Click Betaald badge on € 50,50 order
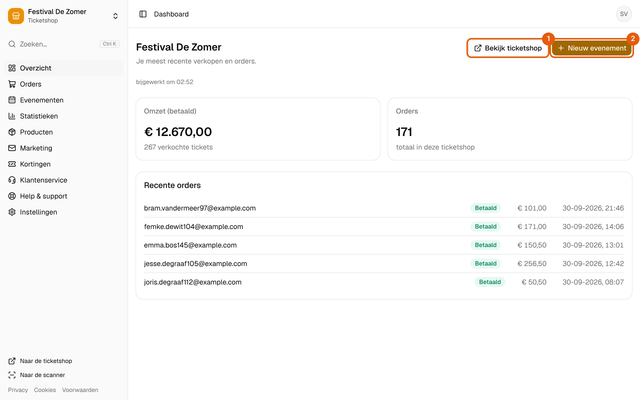This screenshot has width=640, height=400. pyautogui.click(x=490, y=282)
